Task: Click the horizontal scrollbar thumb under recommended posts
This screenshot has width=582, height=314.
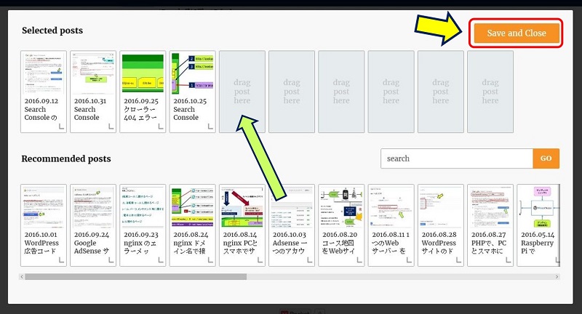Action: 137,277
